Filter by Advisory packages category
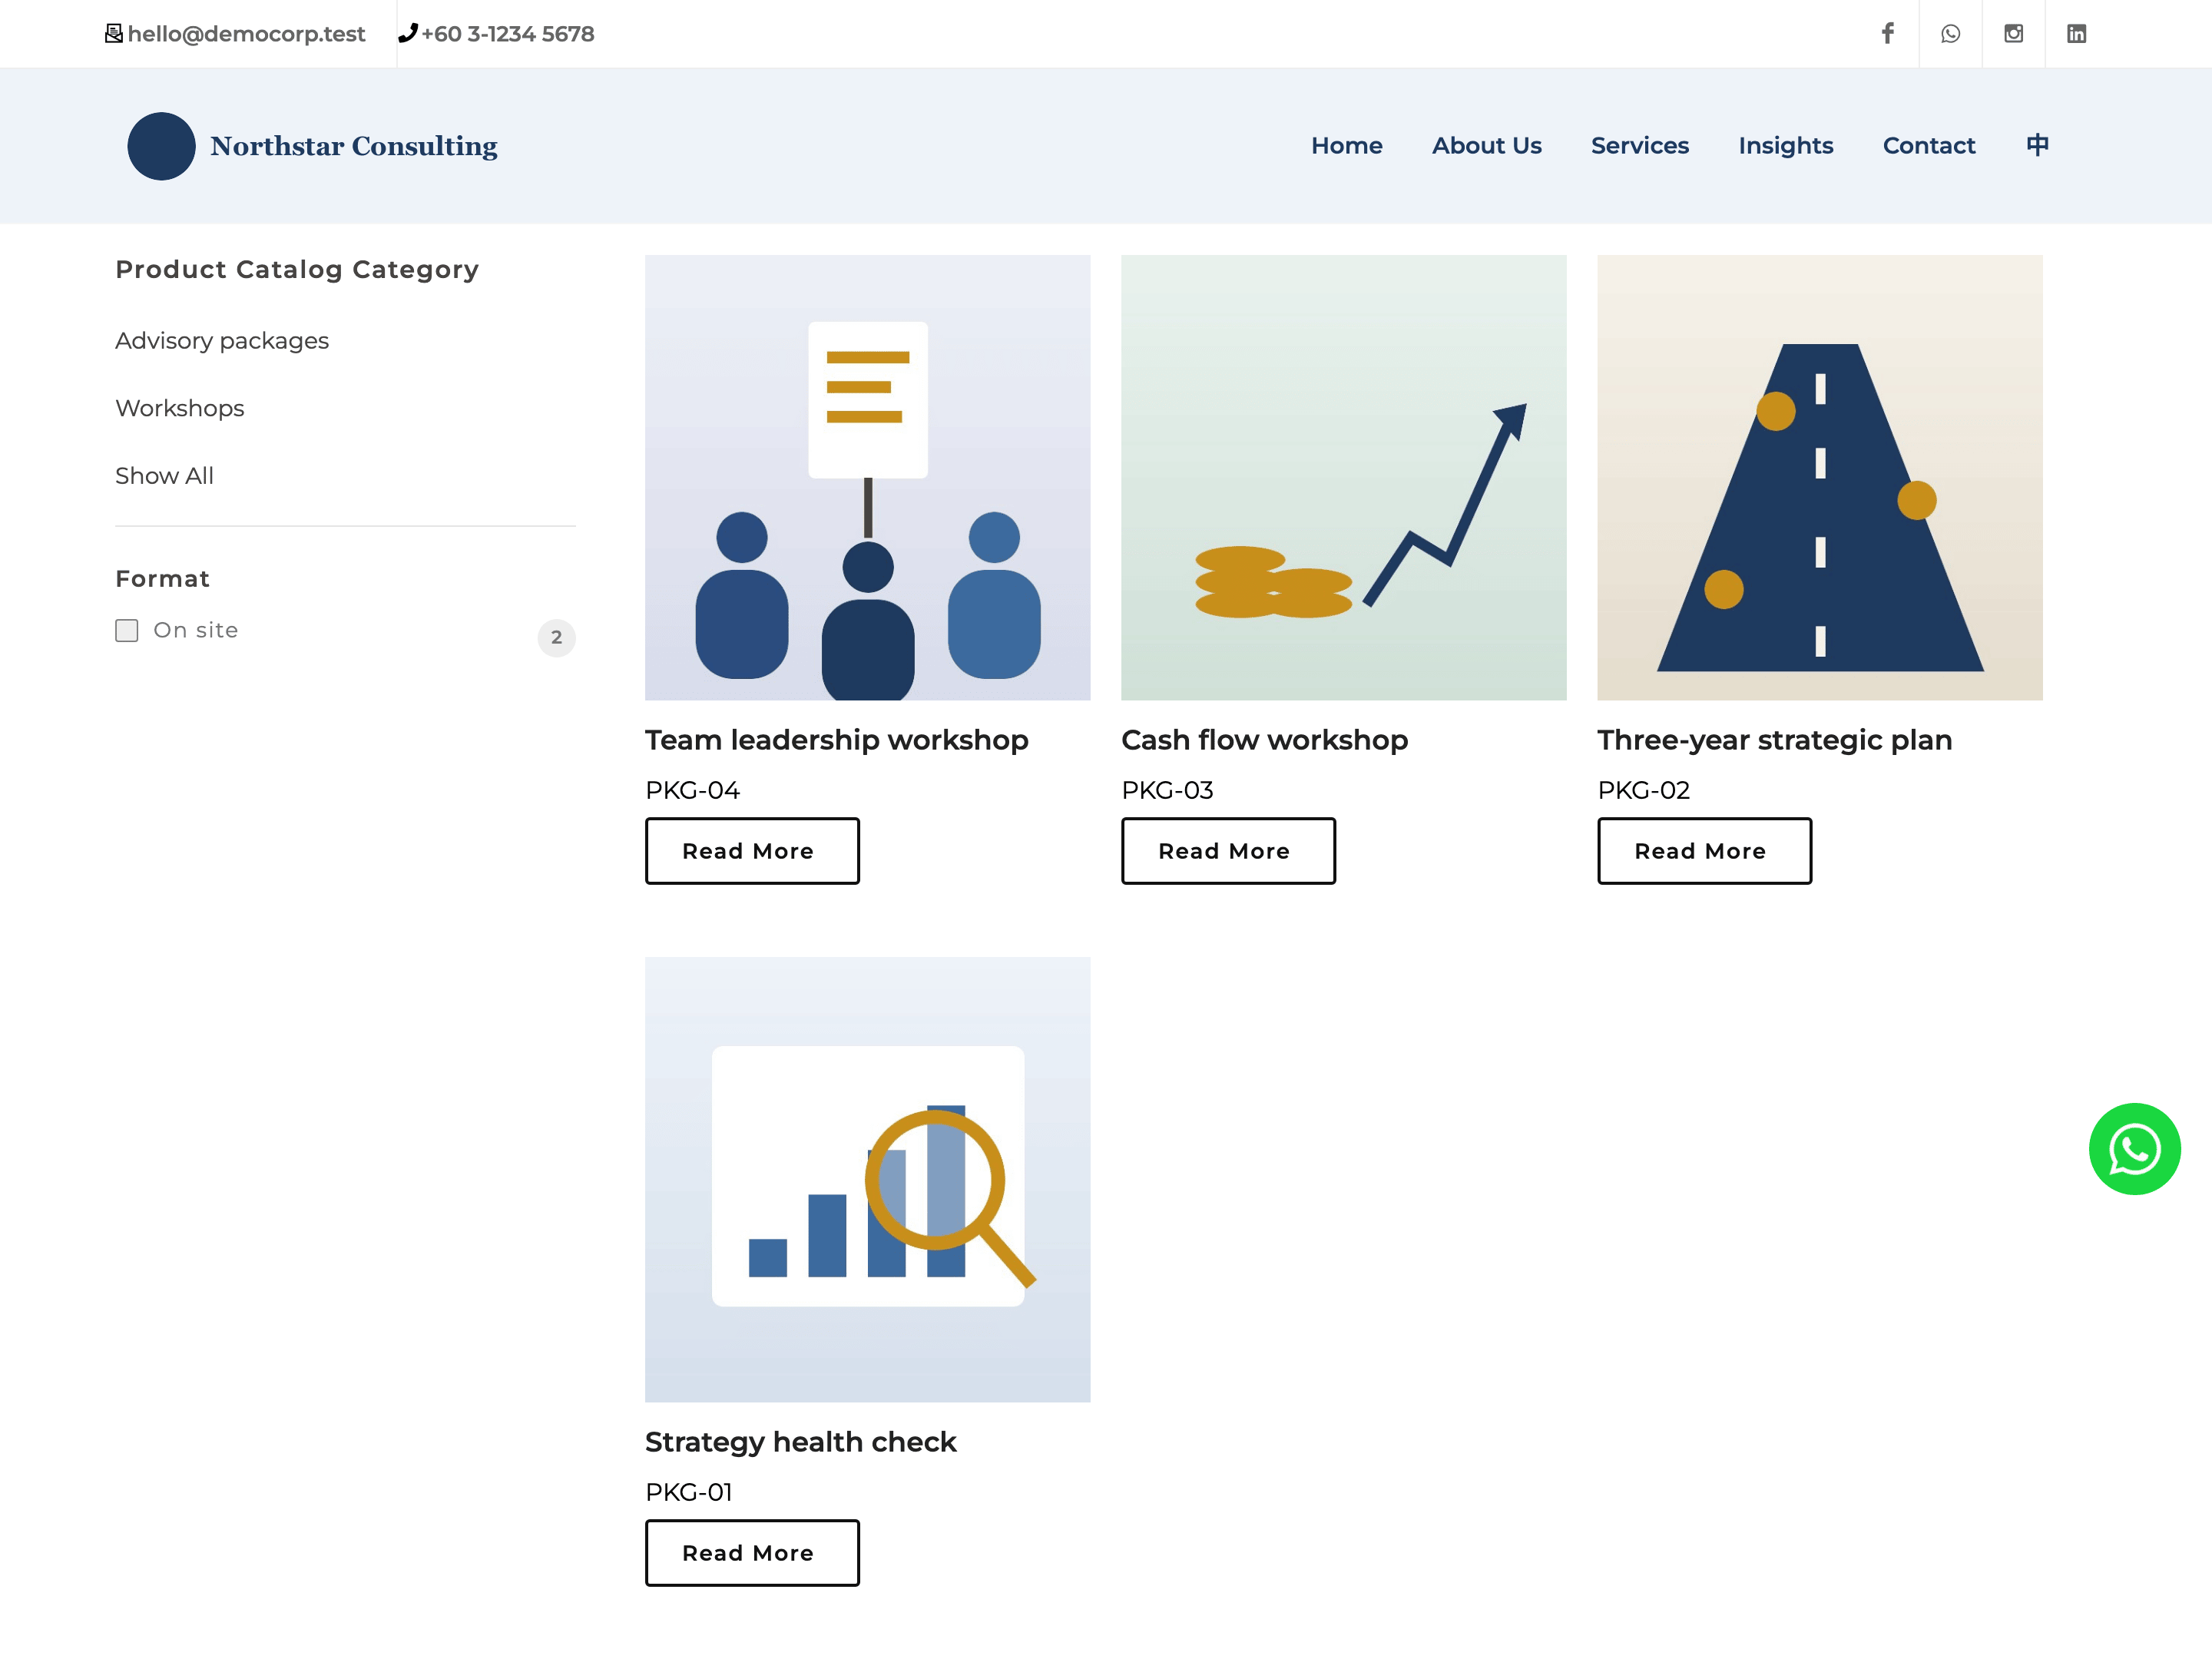2212x1659 pixels. coord(222,341)
